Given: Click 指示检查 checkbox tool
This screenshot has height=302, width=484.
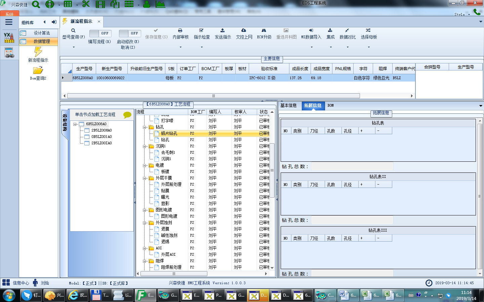Looking at the screenshot, I should click(x=202, y=34).
